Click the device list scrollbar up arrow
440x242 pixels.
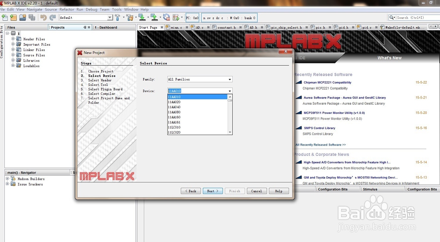tap(230, 97)
